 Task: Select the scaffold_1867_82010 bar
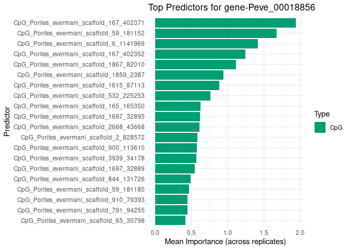195,65
